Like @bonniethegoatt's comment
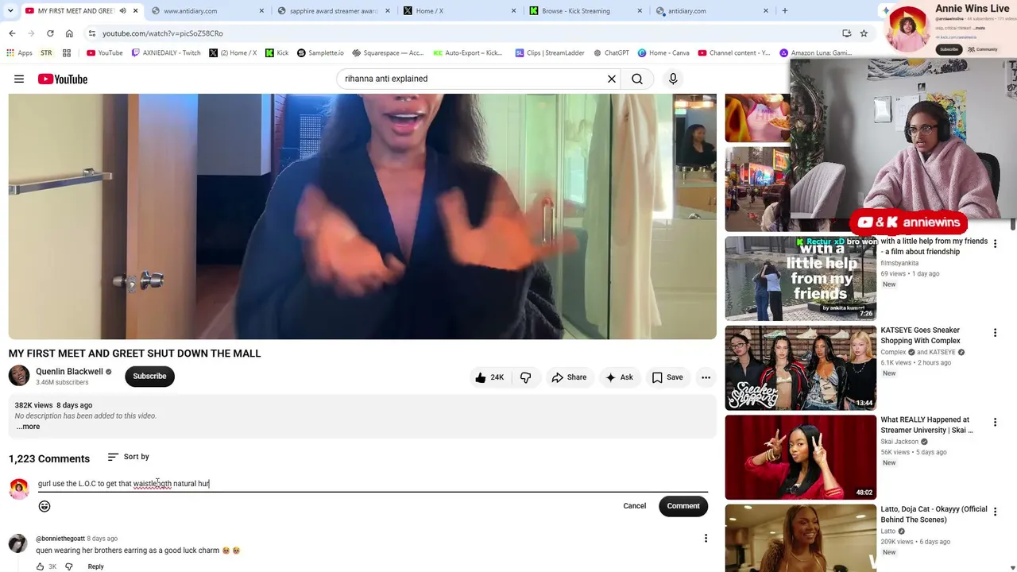The width and height of the screenshot is (1017, 572). tap(41, 566)
